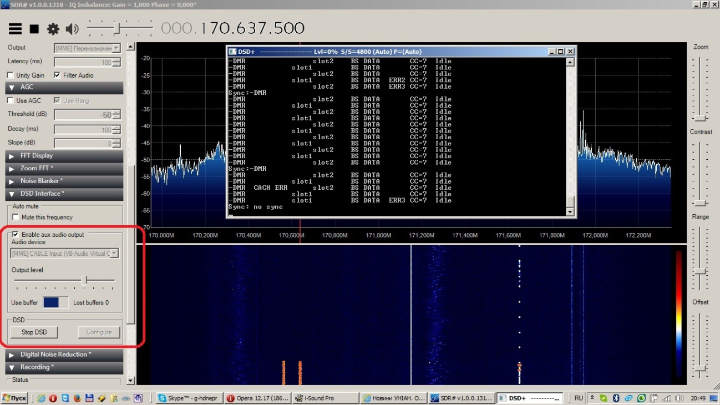The height and width of the screenshot is (405, 720).
Task: Click the Stop DSD button
Action: tap(34, 332)
